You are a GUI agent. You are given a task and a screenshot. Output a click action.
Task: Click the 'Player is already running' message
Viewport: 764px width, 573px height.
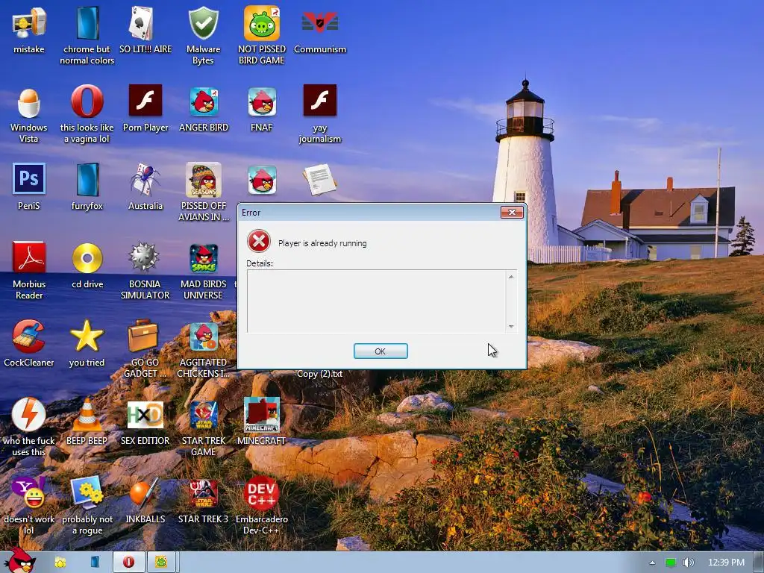coord(322,243)
